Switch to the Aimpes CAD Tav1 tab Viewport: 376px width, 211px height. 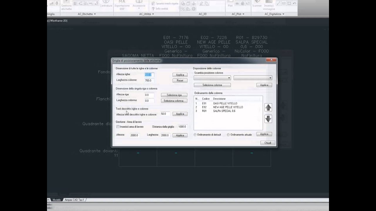click(74, 200)
